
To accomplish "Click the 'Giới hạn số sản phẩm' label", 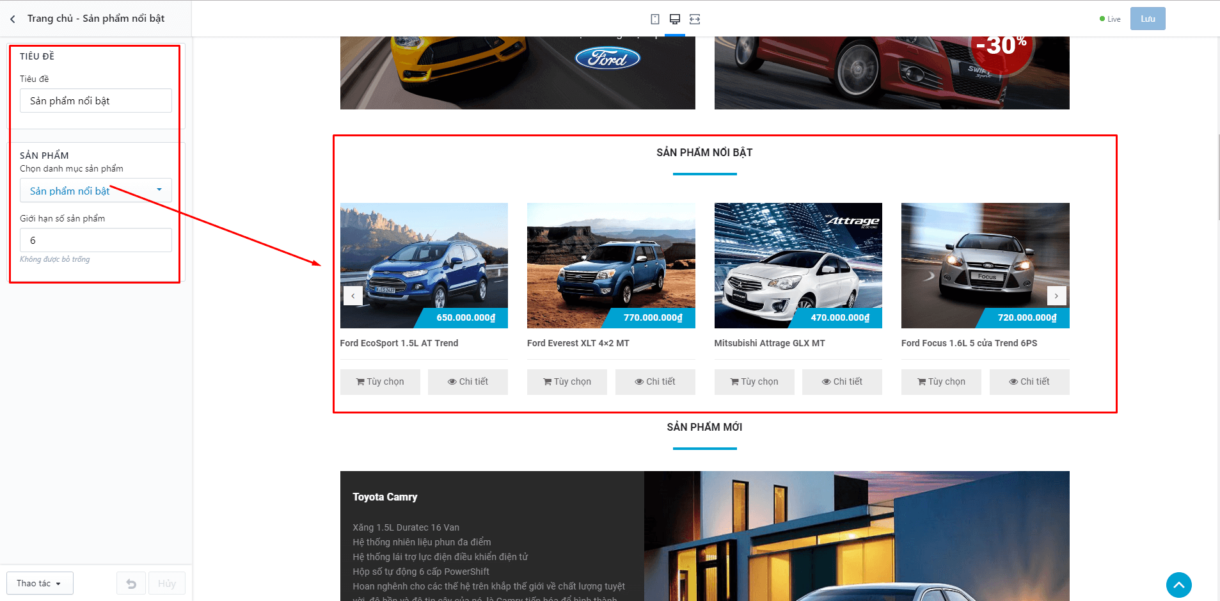I will pyautogui.click(x=62, y=218).
